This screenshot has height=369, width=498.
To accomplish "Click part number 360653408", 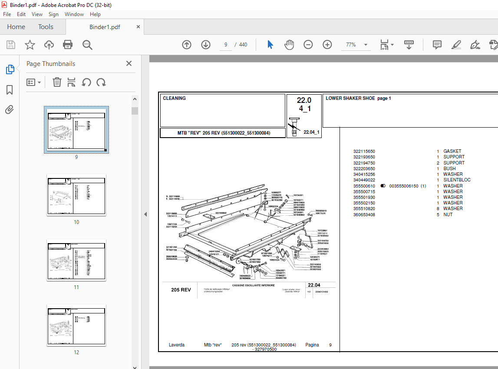I will pos(364,215).
